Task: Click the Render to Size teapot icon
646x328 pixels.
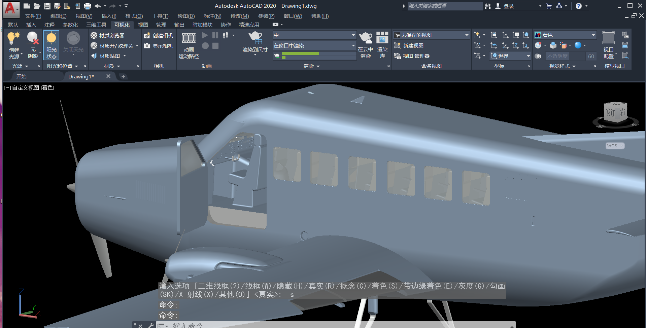Action: coord(255,37)
